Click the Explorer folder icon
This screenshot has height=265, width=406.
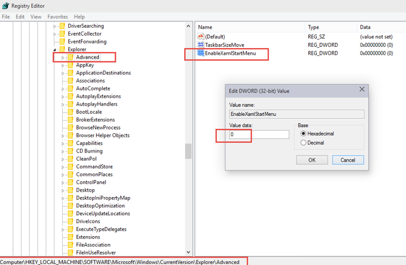[x=62, y=49]
